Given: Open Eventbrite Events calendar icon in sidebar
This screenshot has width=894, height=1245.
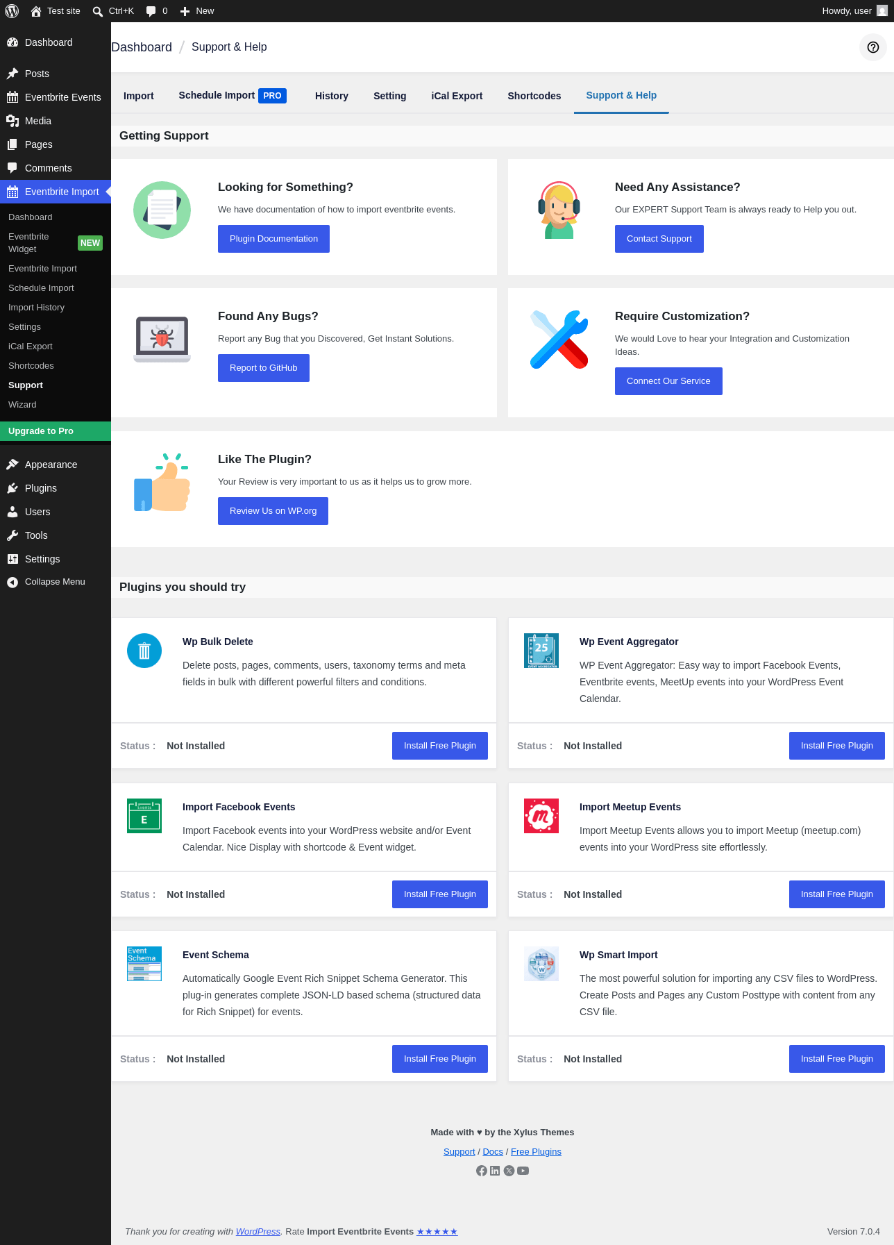Looking at the screenshot, I should (x=12, y=97).
